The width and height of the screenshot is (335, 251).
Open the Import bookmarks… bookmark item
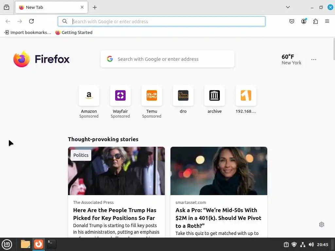click(28, 32)
